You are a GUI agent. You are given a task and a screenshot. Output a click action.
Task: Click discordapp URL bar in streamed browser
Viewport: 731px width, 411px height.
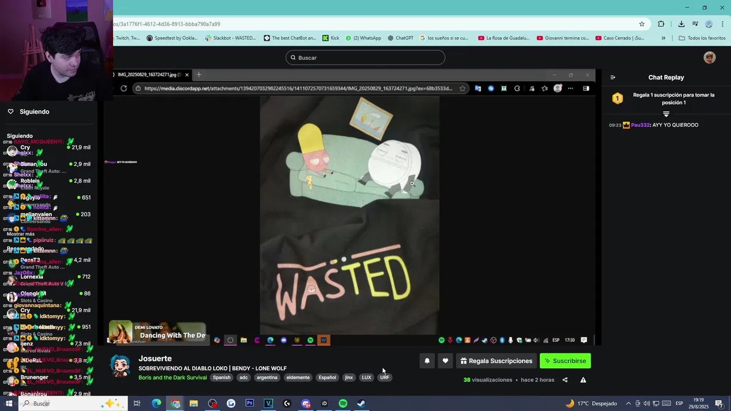298,88
